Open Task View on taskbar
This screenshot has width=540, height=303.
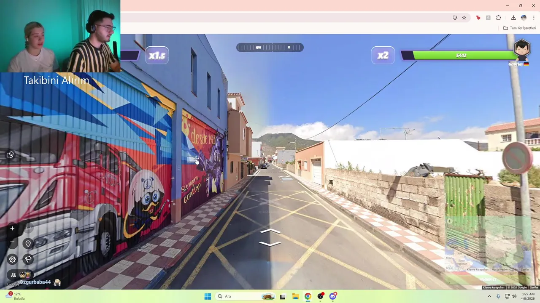pyautogui.click(x=283, y=296)
